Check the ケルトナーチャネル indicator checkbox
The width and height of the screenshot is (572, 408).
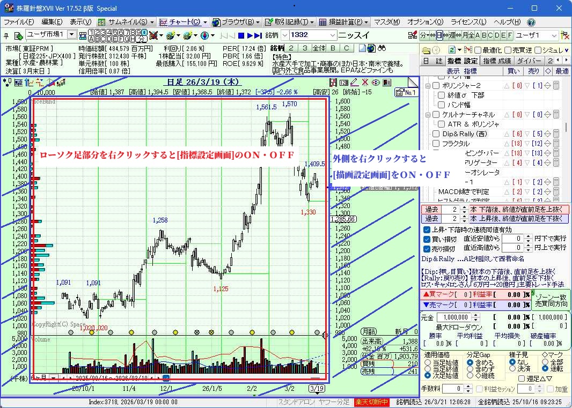(436, 115)
